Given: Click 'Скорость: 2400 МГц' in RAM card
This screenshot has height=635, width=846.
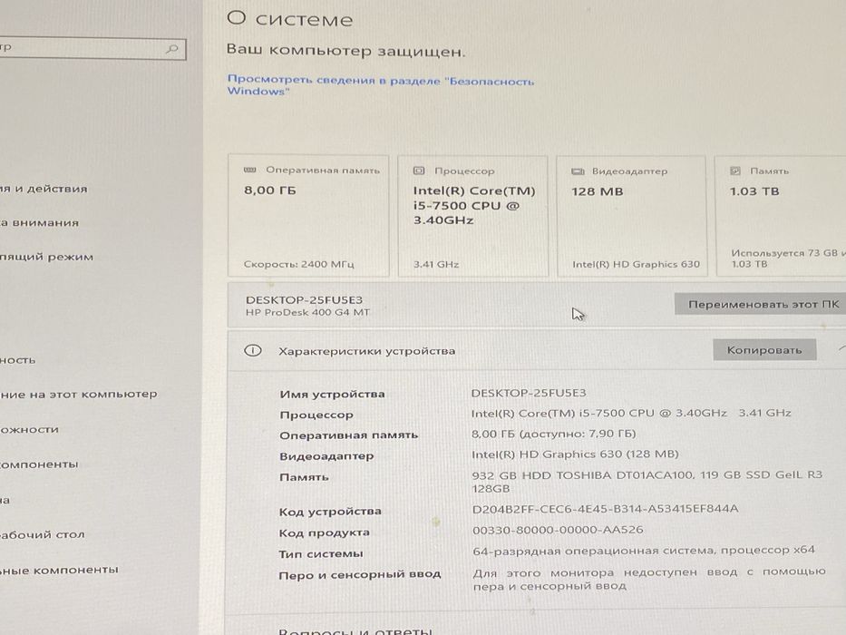Looking at the screenshot, I should click(299, 264).
